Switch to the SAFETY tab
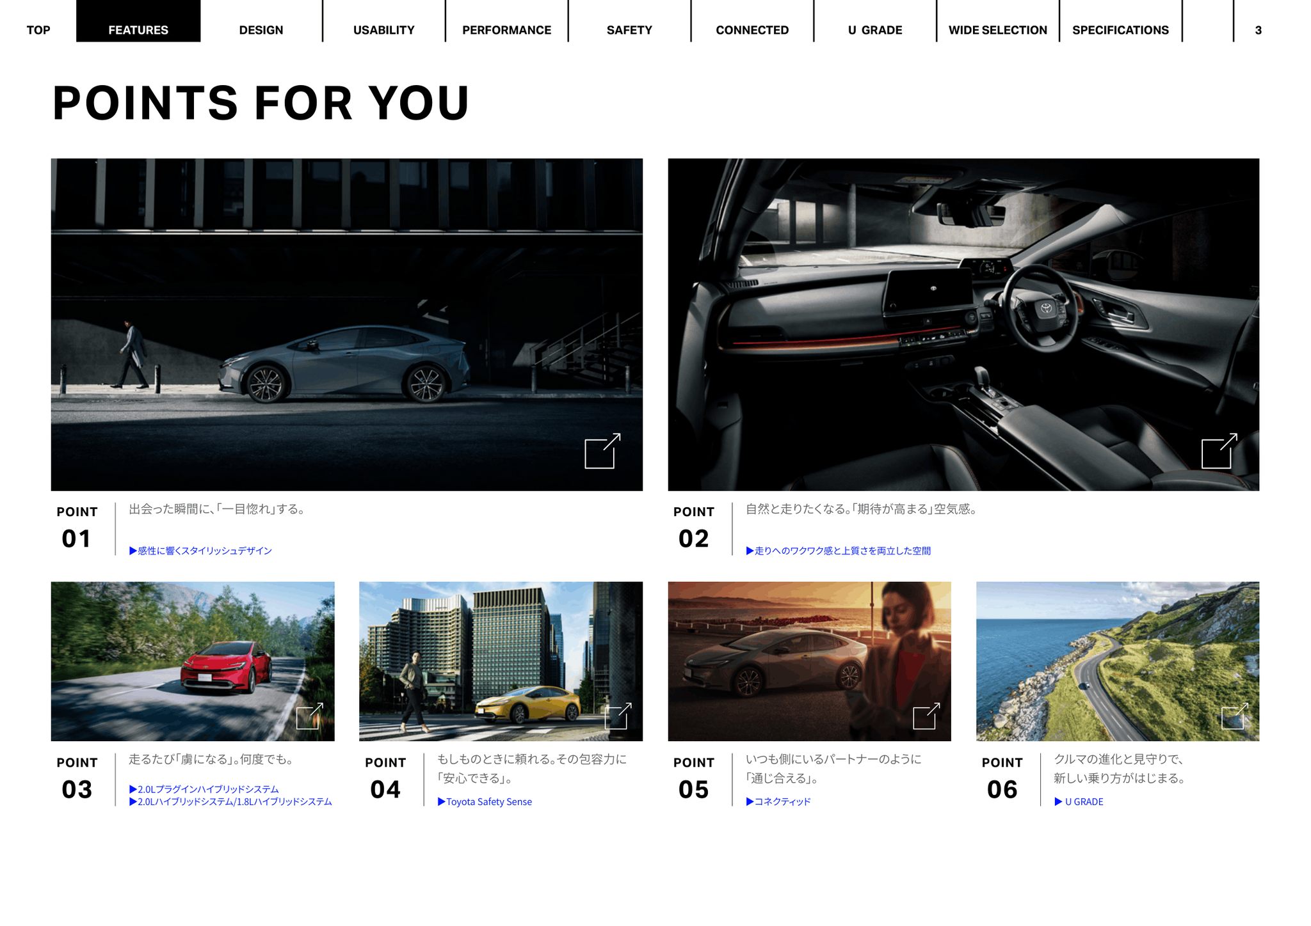This screenshot has width=1311, height=926. (x=629, y=30)
